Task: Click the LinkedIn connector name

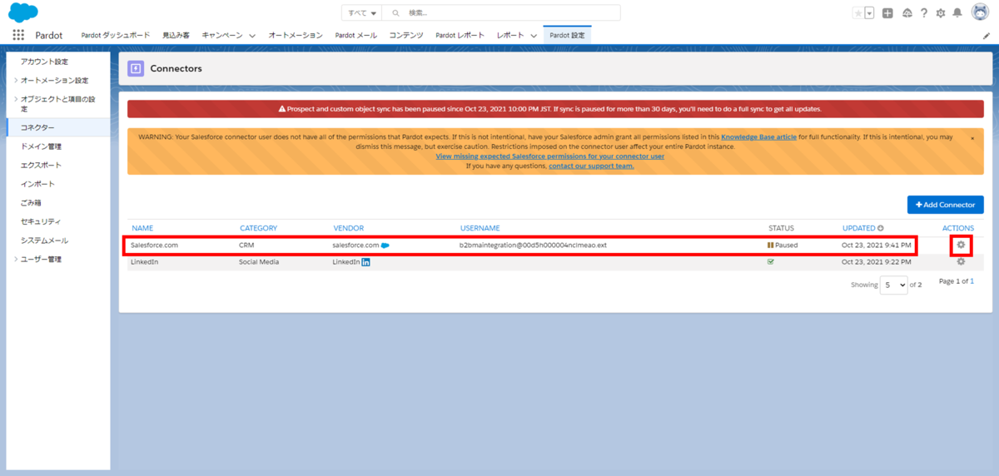Action: [144, 261]
